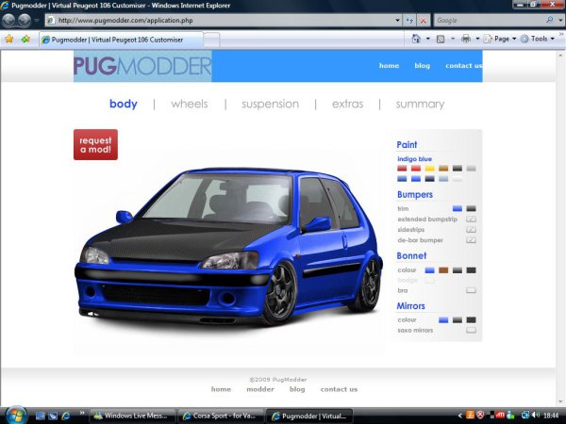Click the Stop loading icon

[424, 20]
